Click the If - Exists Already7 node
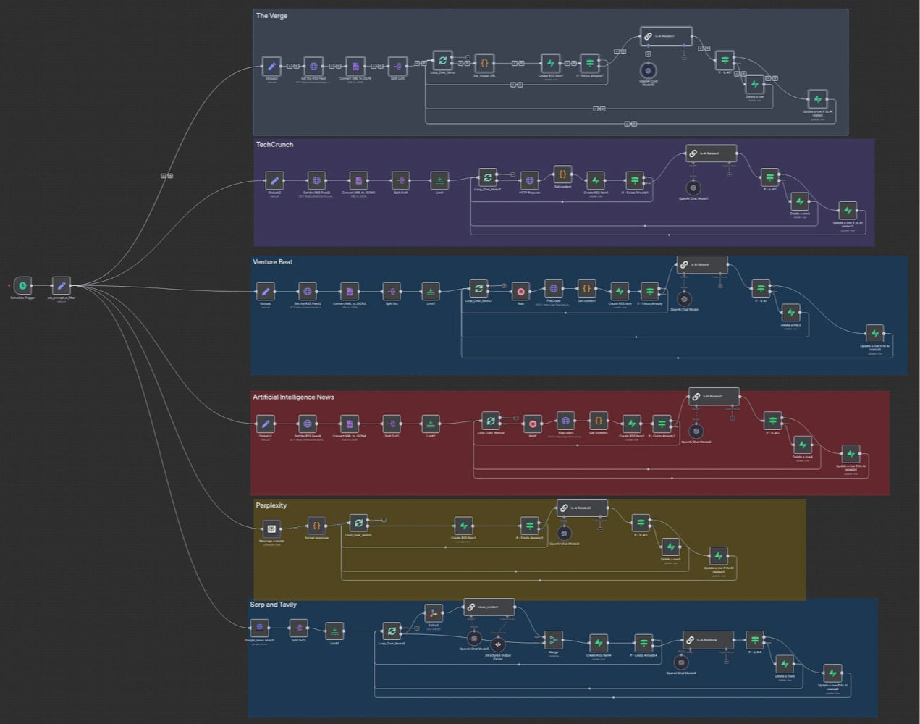The width and height of the screenshot is (920, 724). click(x=590, y=63)
